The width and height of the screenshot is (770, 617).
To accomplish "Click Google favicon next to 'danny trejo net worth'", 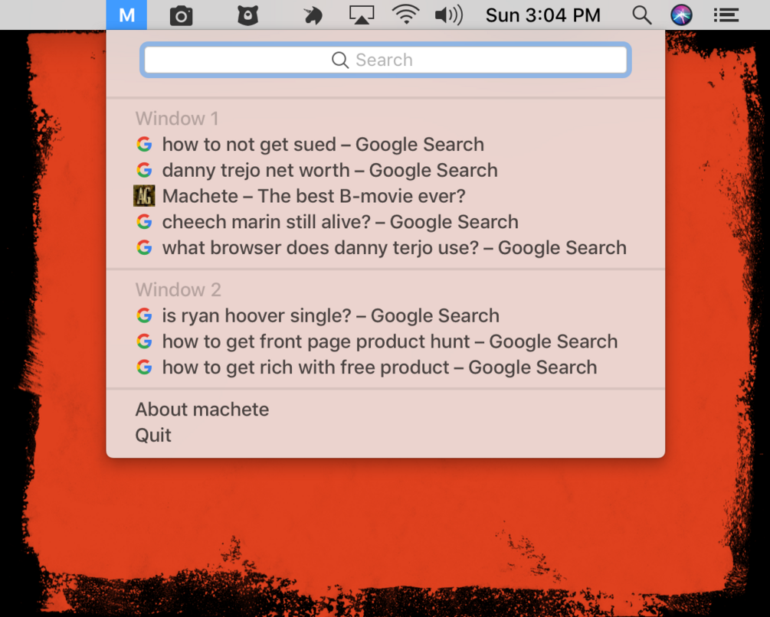I will (x=144, y=170).
